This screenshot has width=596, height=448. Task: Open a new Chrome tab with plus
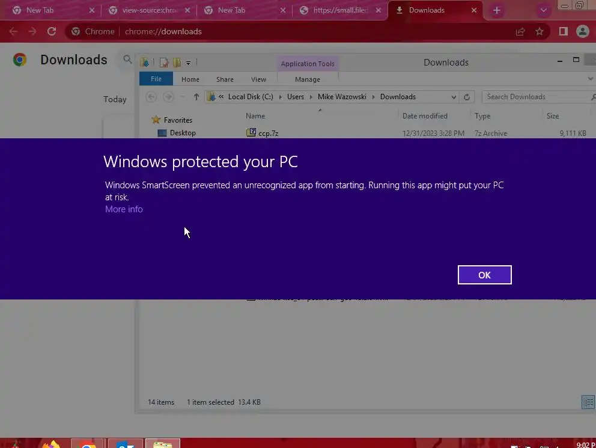496,11
